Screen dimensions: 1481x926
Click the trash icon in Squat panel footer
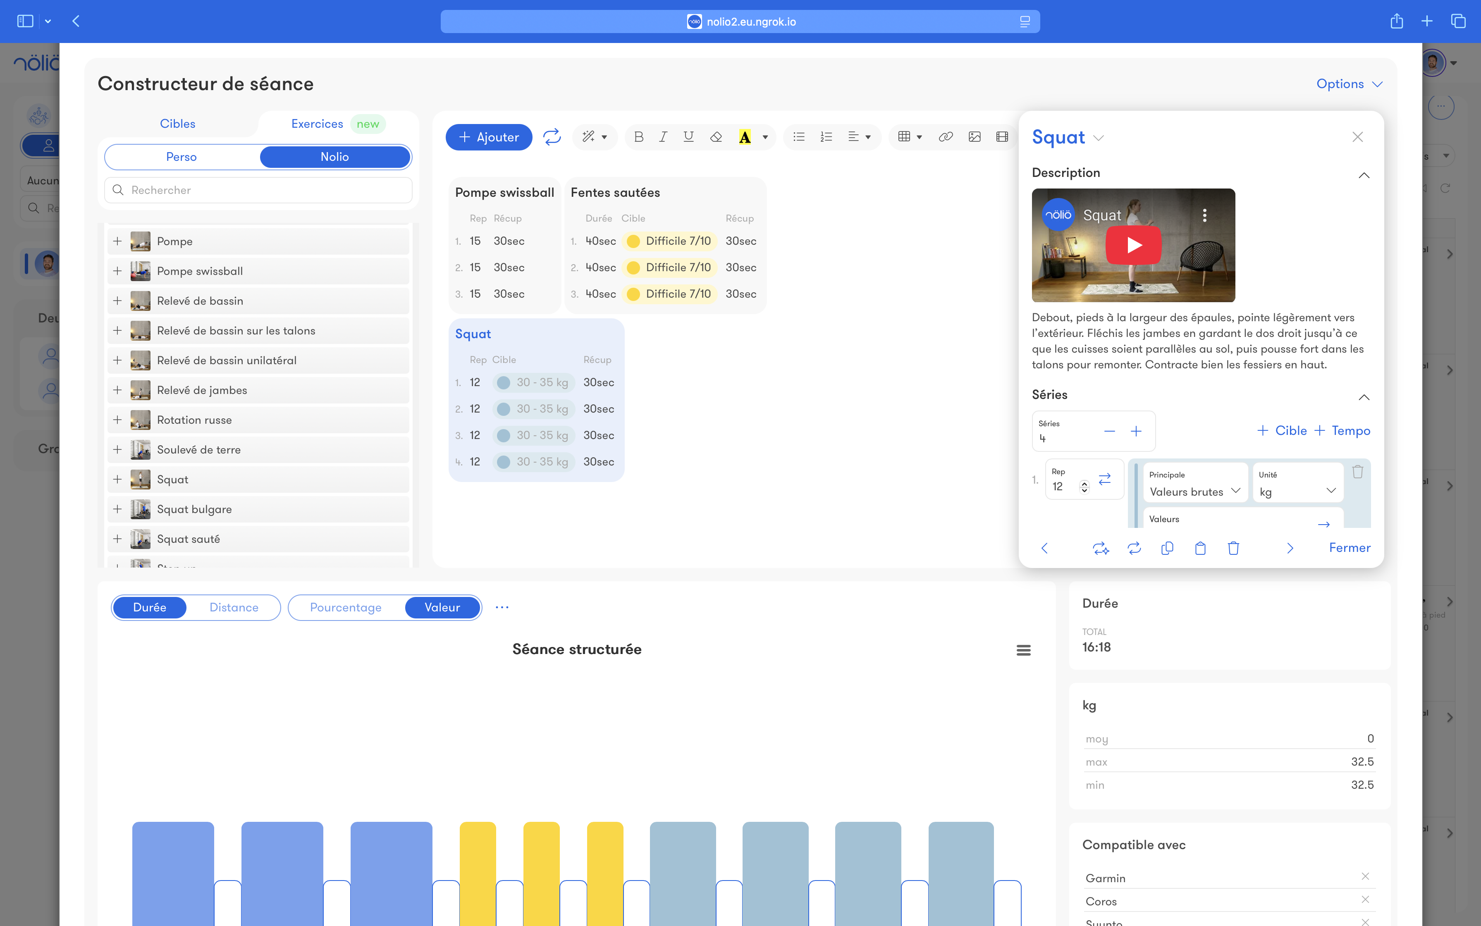tap(1233, 547)
